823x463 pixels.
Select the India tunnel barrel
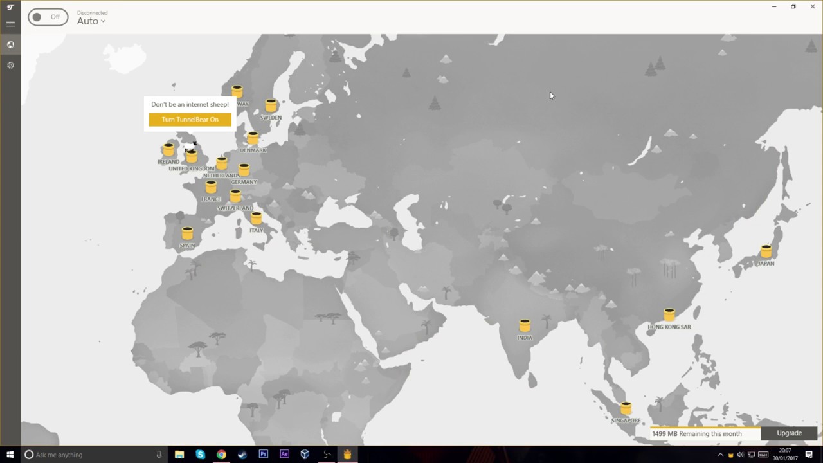point(525,325)
